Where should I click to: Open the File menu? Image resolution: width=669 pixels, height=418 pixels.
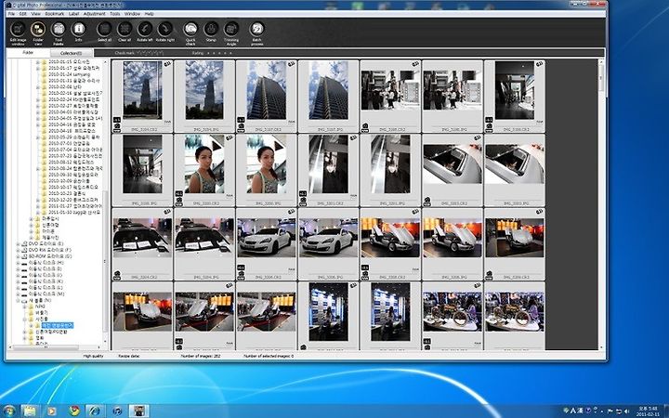(x=11, y=14)
